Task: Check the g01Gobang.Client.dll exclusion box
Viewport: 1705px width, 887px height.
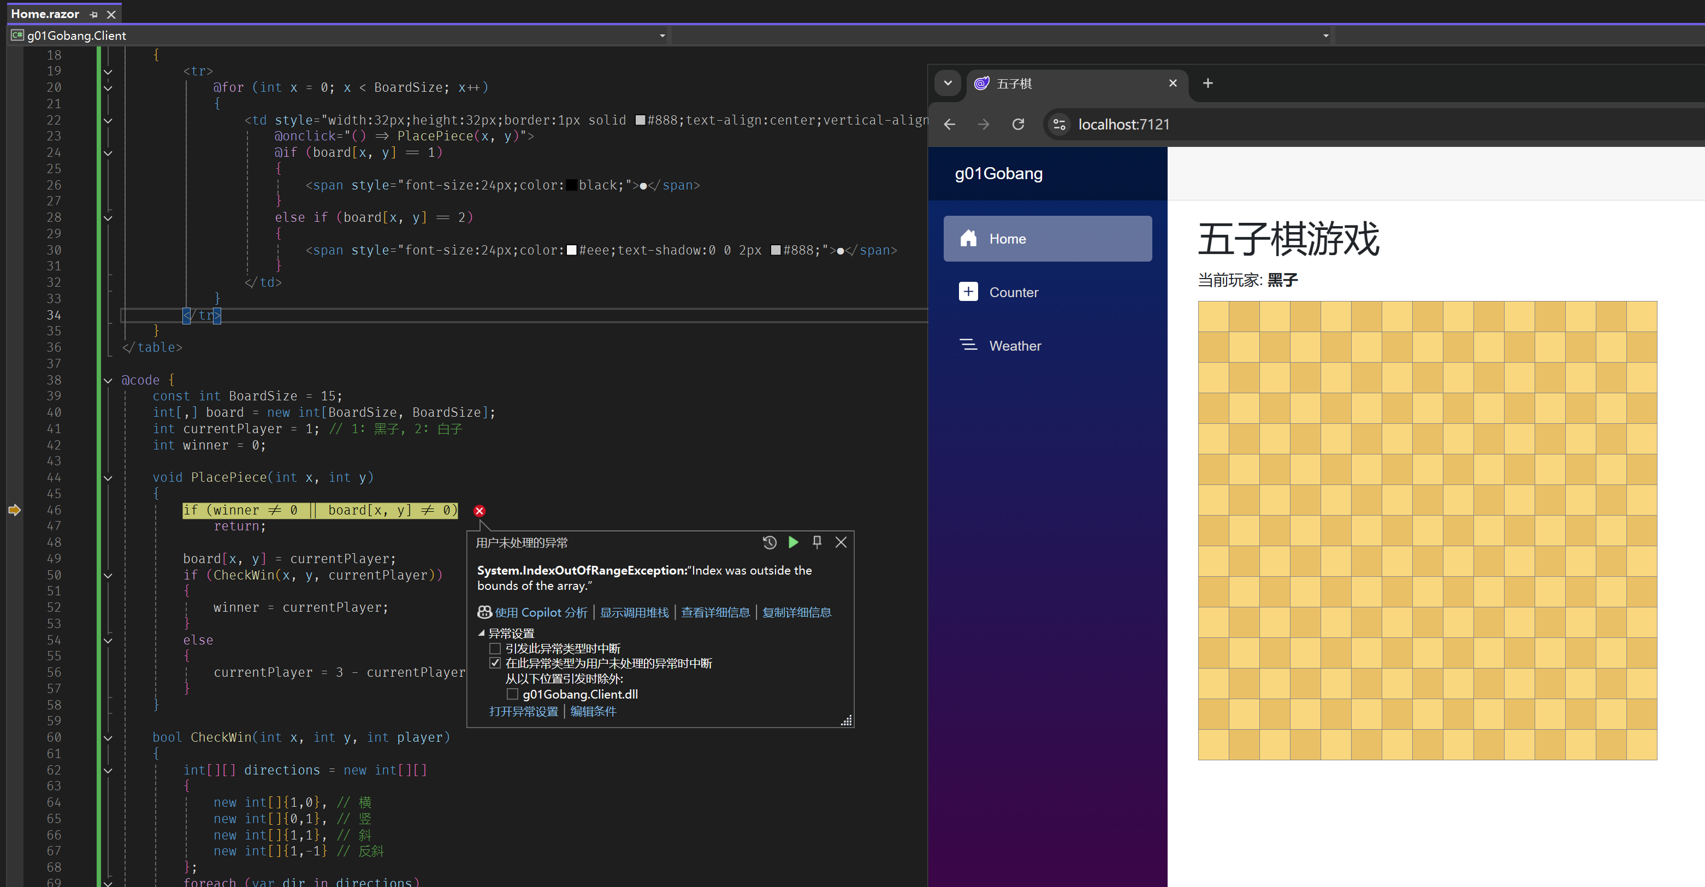Action: click(512, 694)
